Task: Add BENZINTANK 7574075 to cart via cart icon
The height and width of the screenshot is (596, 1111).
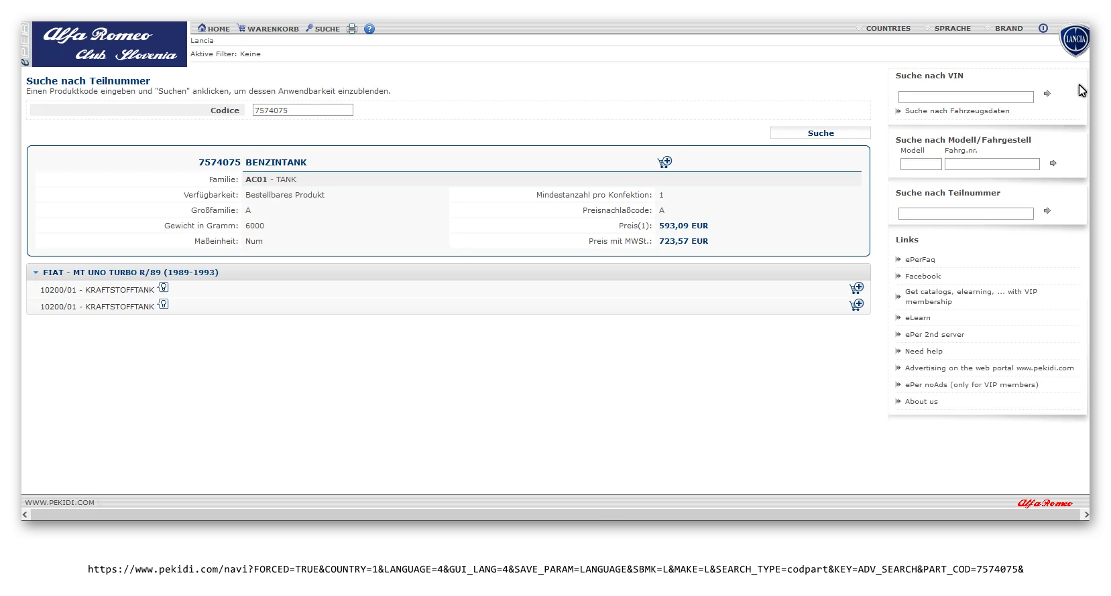Action: coord(664,162)
